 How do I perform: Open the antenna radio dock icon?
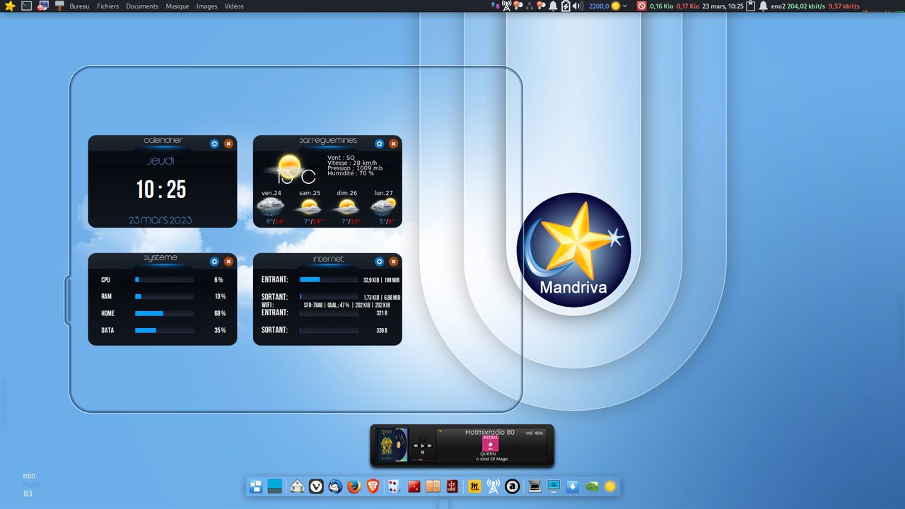[x=494, y=486]
